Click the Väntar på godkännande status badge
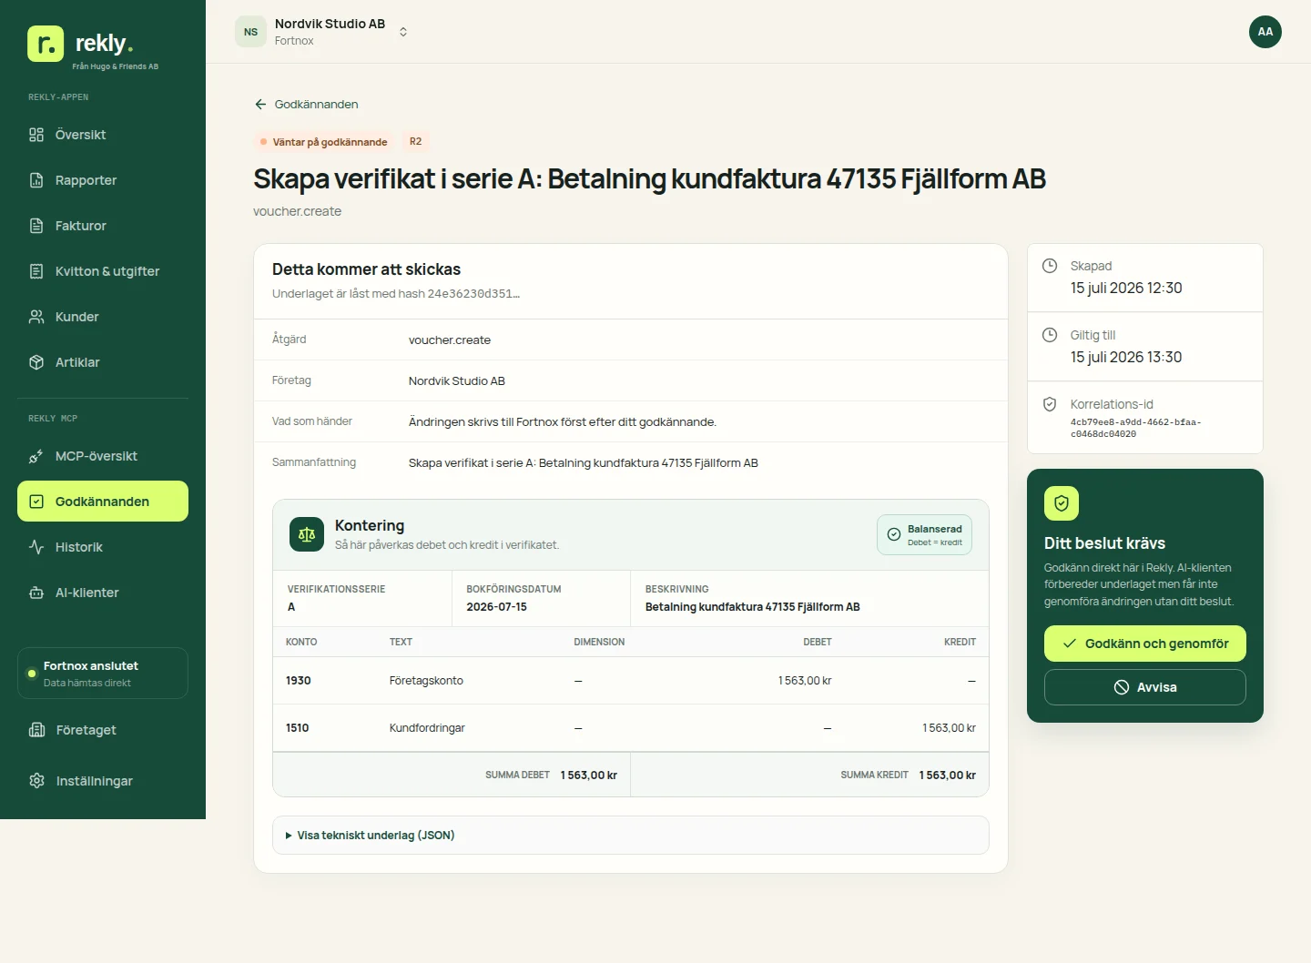The width and height of the screenshot is (1311, 963). pyautogui.click(x=323, y=142)
